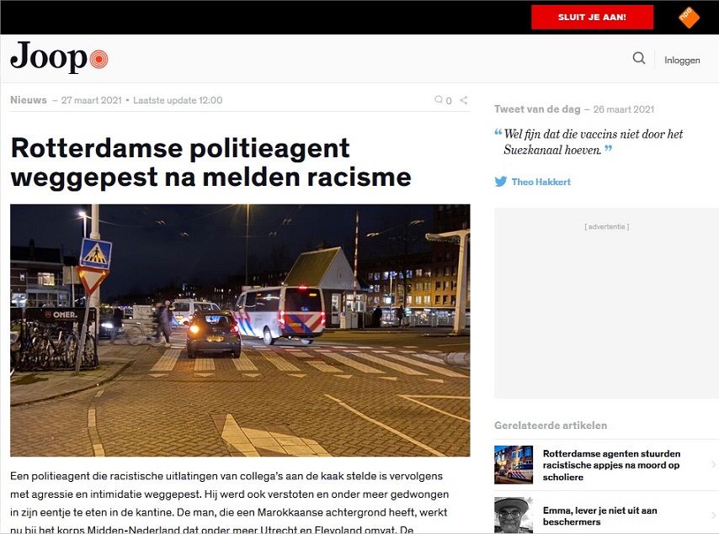Open 'Emma, lever je niet uit' article
The height and width of the screenshot is (534, 719).
[599, 515]
